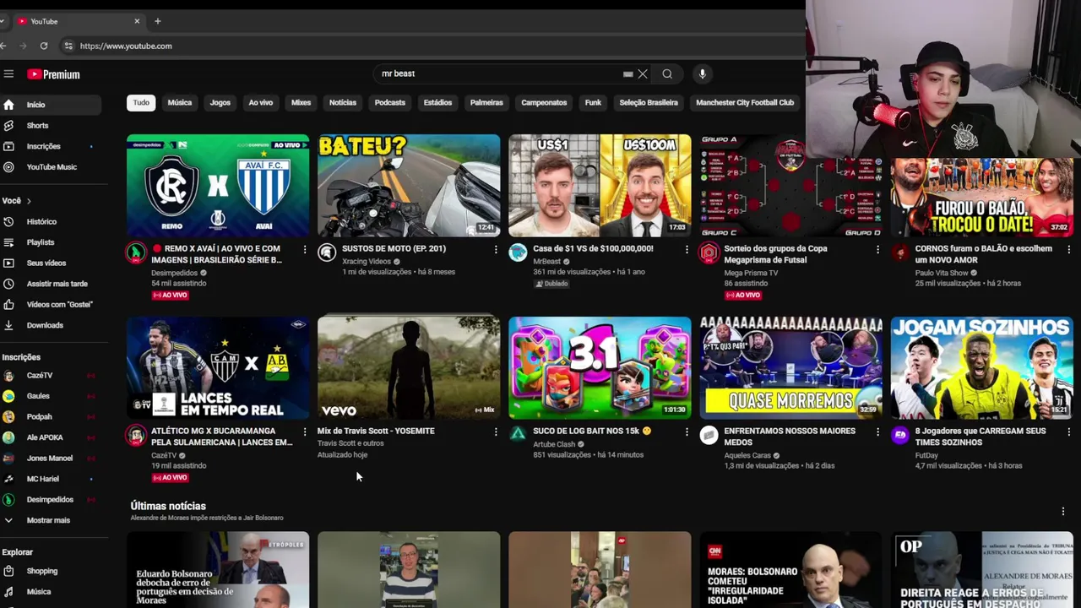Open Ale APOKA subscription channel
Viewport: 1081px width, 608px height.
(x=51, y=437)
